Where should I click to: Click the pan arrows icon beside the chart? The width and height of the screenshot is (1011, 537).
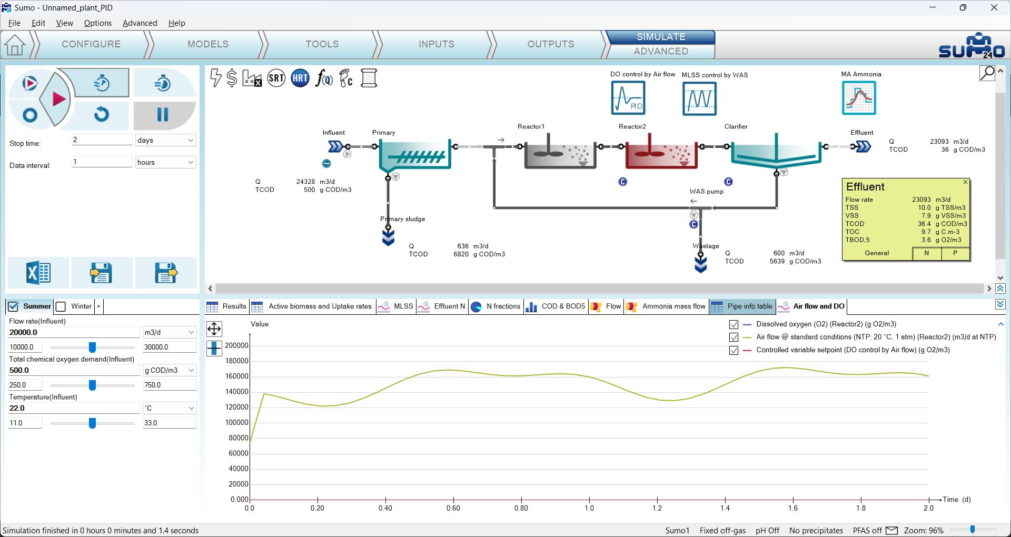[x=214, y=329]
